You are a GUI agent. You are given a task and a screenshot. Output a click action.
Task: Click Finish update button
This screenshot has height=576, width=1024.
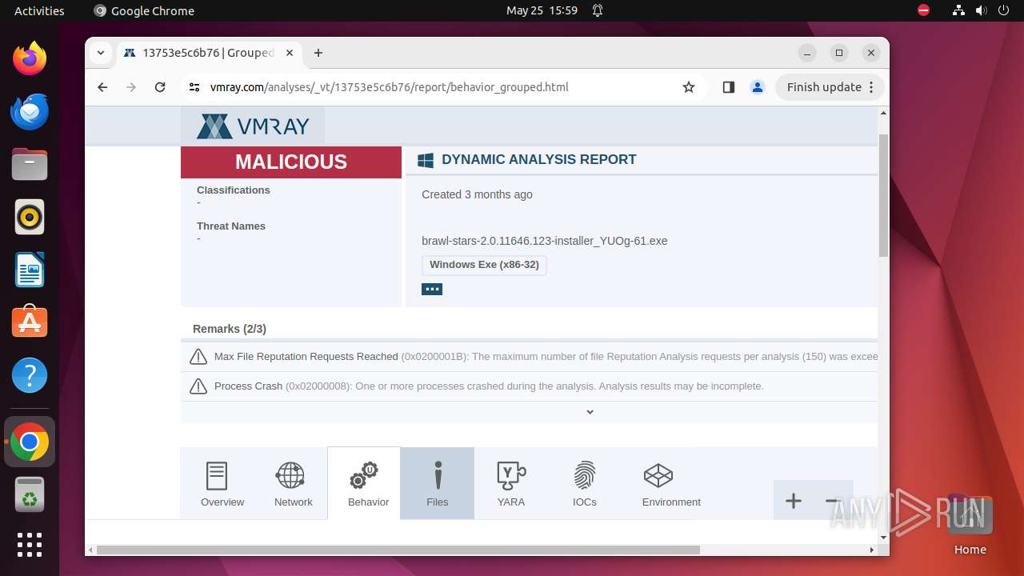click(x=830, y=87)
